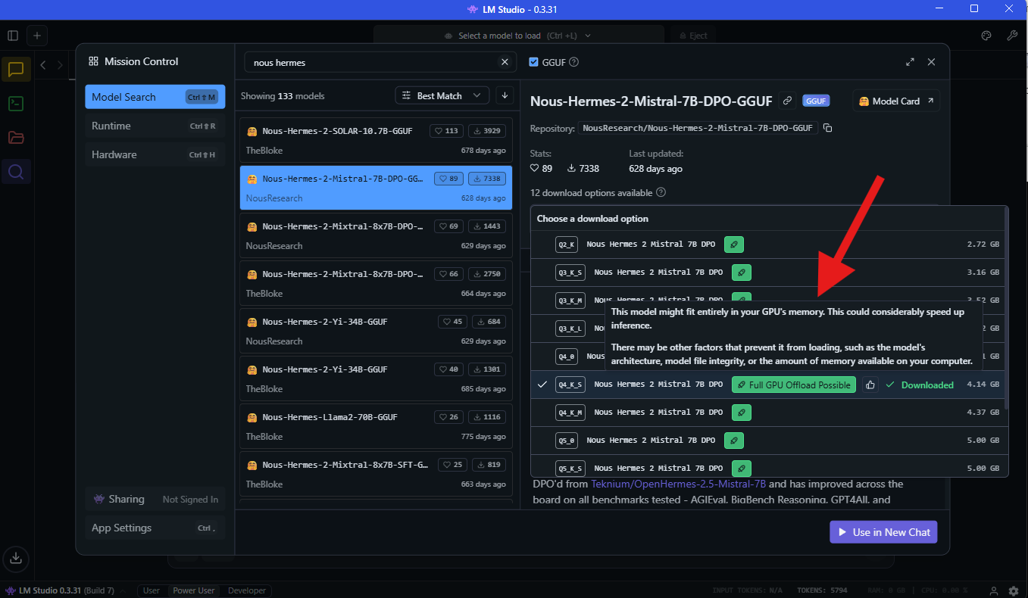This screenshot has width=1028, height=598.
Task: Uncheck the GGUF checkbox
Action: pos(534,62)
